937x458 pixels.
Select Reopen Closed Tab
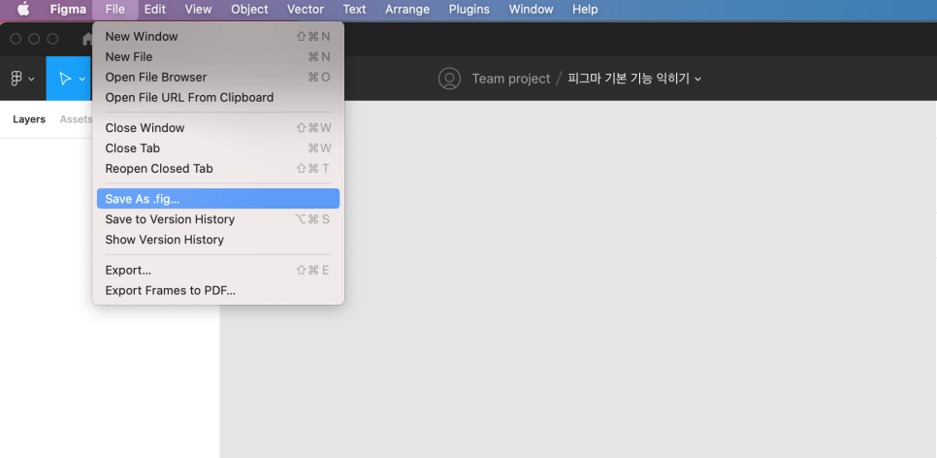click(218, 169)
